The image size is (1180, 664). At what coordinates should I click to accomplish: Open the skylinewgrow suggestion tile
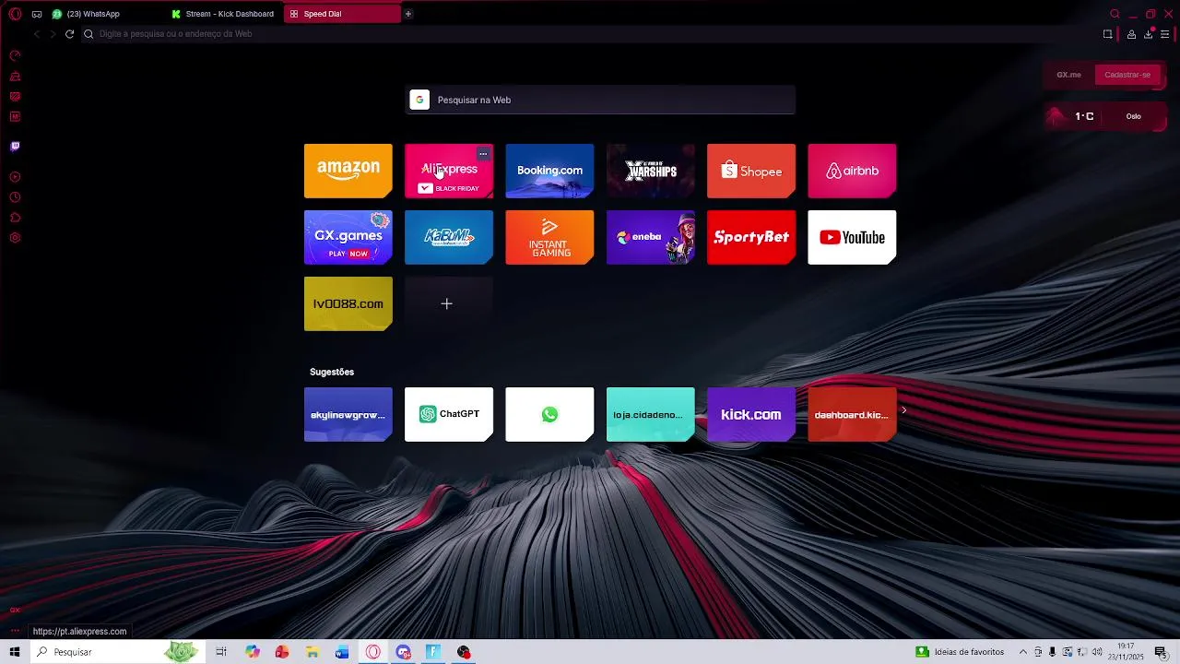(348, 414)
